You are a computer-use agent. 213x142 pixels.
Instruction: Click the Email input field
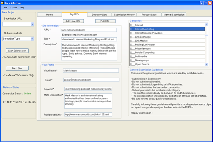(91, 80)
